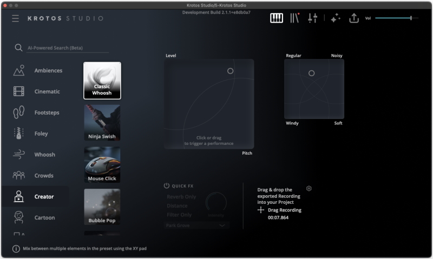Click the export share icon

tap(354, 18)
